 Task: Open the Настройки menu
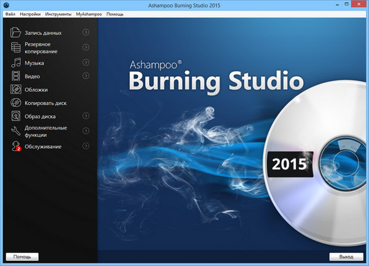pyautogui.click(x=30, y=13)
